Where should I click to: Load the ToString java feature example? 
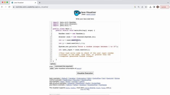69,85
